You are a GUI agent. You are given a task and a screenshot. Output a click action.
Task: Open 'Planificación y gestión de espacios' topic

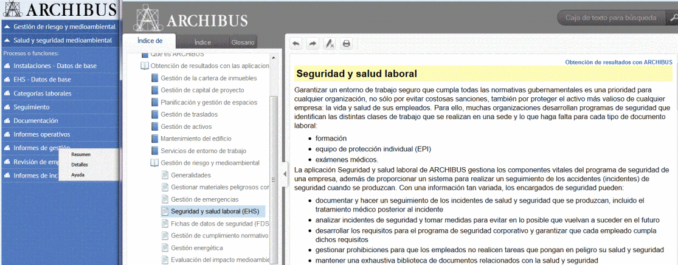point(209,103)
